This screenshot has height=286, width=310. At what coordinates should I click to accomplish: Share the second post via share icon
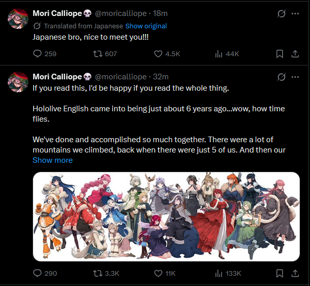pos(295,273)
